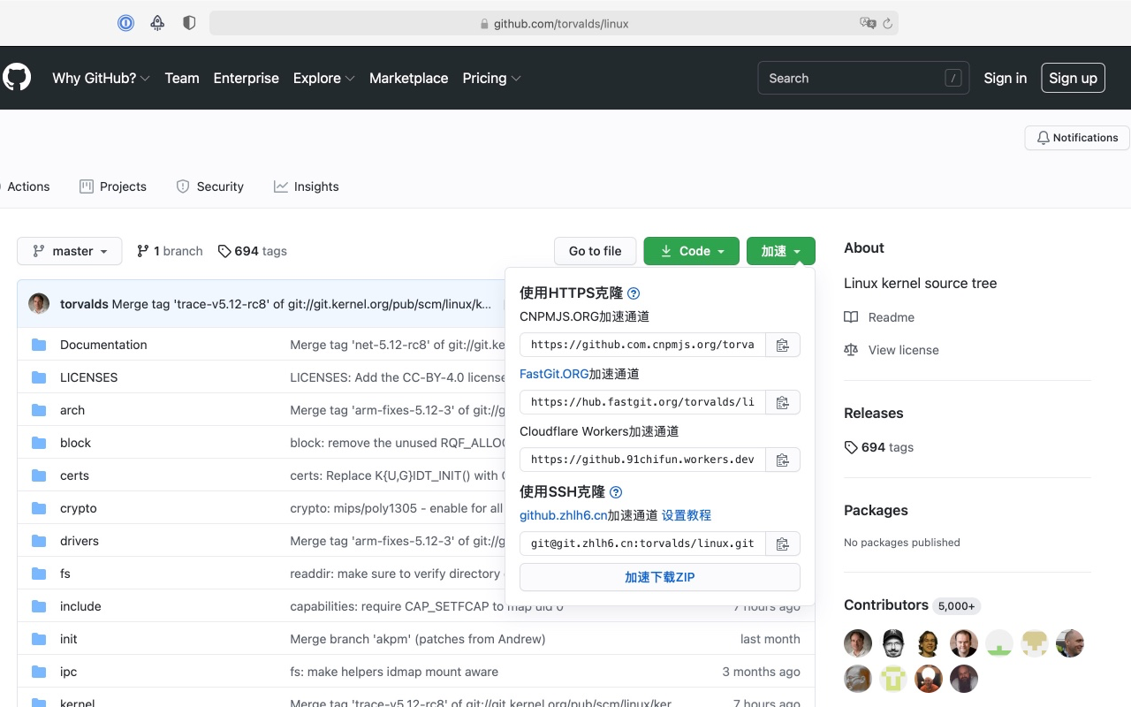
Task: Switch to the Insights tab
Action: 307,186
